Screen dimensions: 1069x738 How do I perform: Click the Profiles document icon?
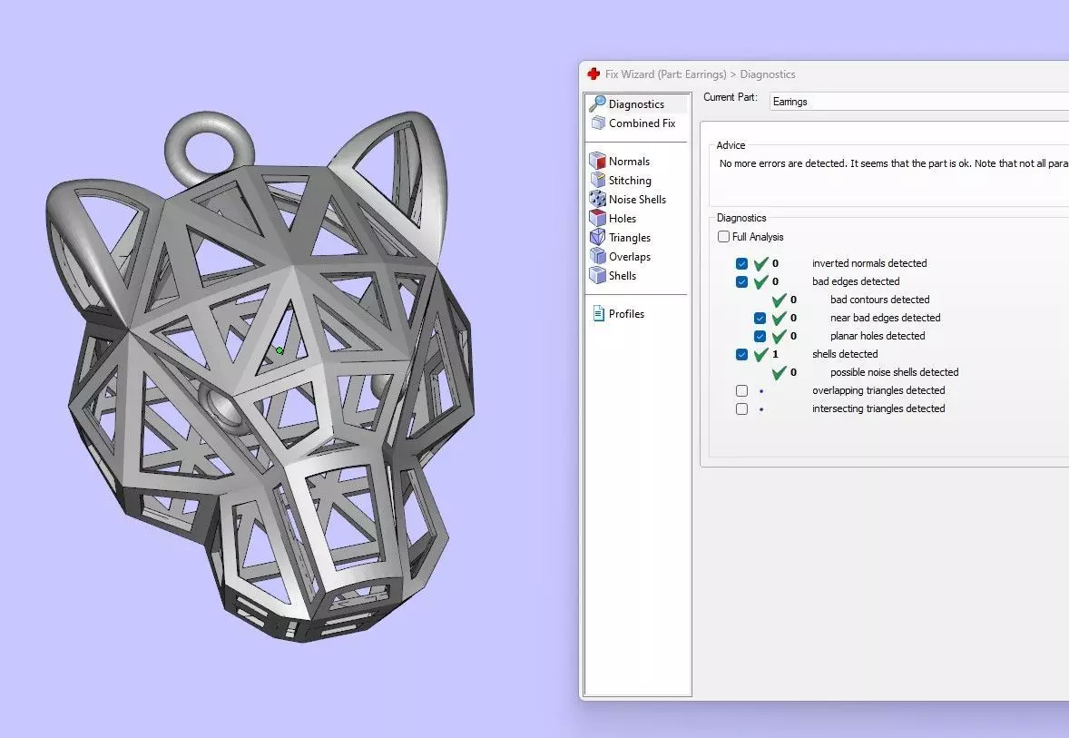(x=599, y=314)
